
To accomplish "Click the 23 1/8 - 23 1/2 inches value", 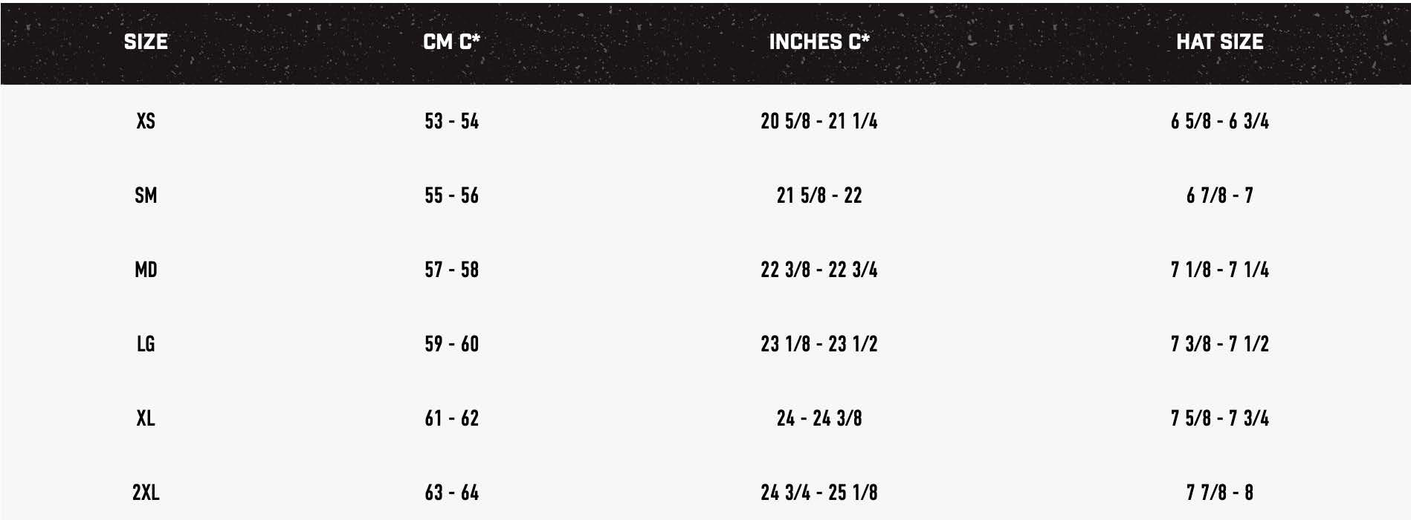I will [818, 344].
